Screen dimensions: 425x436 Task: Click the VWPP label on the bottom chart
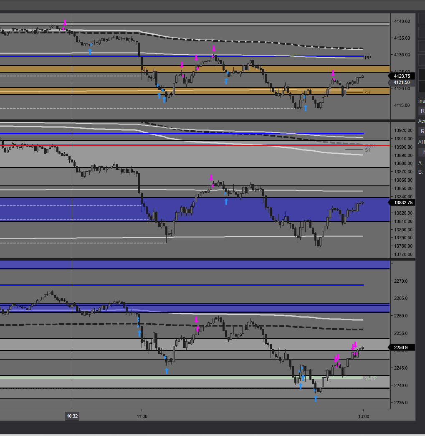tap(370, 378)
